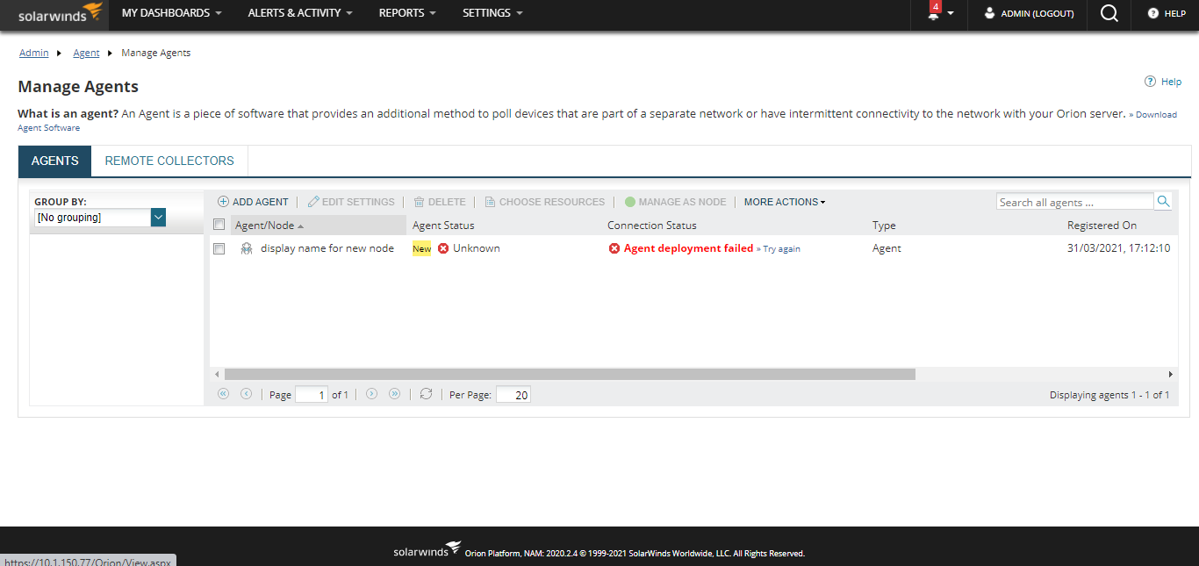Click the page Help link beside title
The height and width of the screenshot is (566, 1199).
pos(1163,82)
